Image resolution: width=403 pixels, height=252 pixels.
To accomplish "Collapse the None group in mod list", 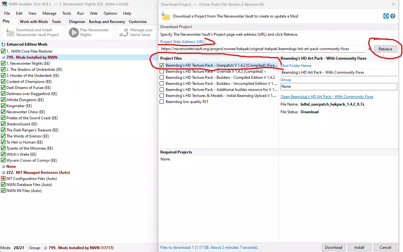I will (x=3, y=167).
